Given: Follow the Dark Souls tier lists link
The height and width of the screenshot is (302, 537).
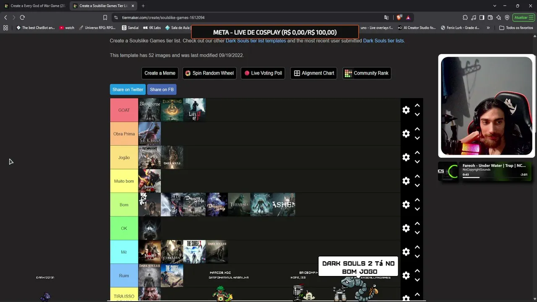Looking at the screenshot, I should pos(383,41).
